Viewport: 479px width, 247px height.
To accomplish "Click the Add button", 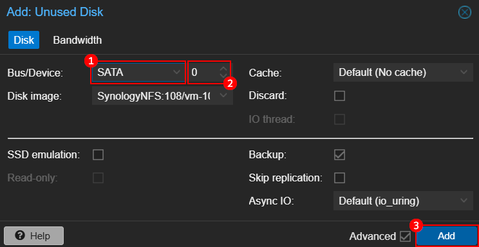I will click(x=446, y=236).
